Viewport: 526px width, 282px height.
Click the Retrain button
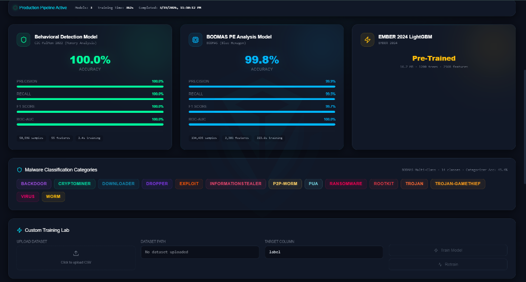tap(448, 264)
